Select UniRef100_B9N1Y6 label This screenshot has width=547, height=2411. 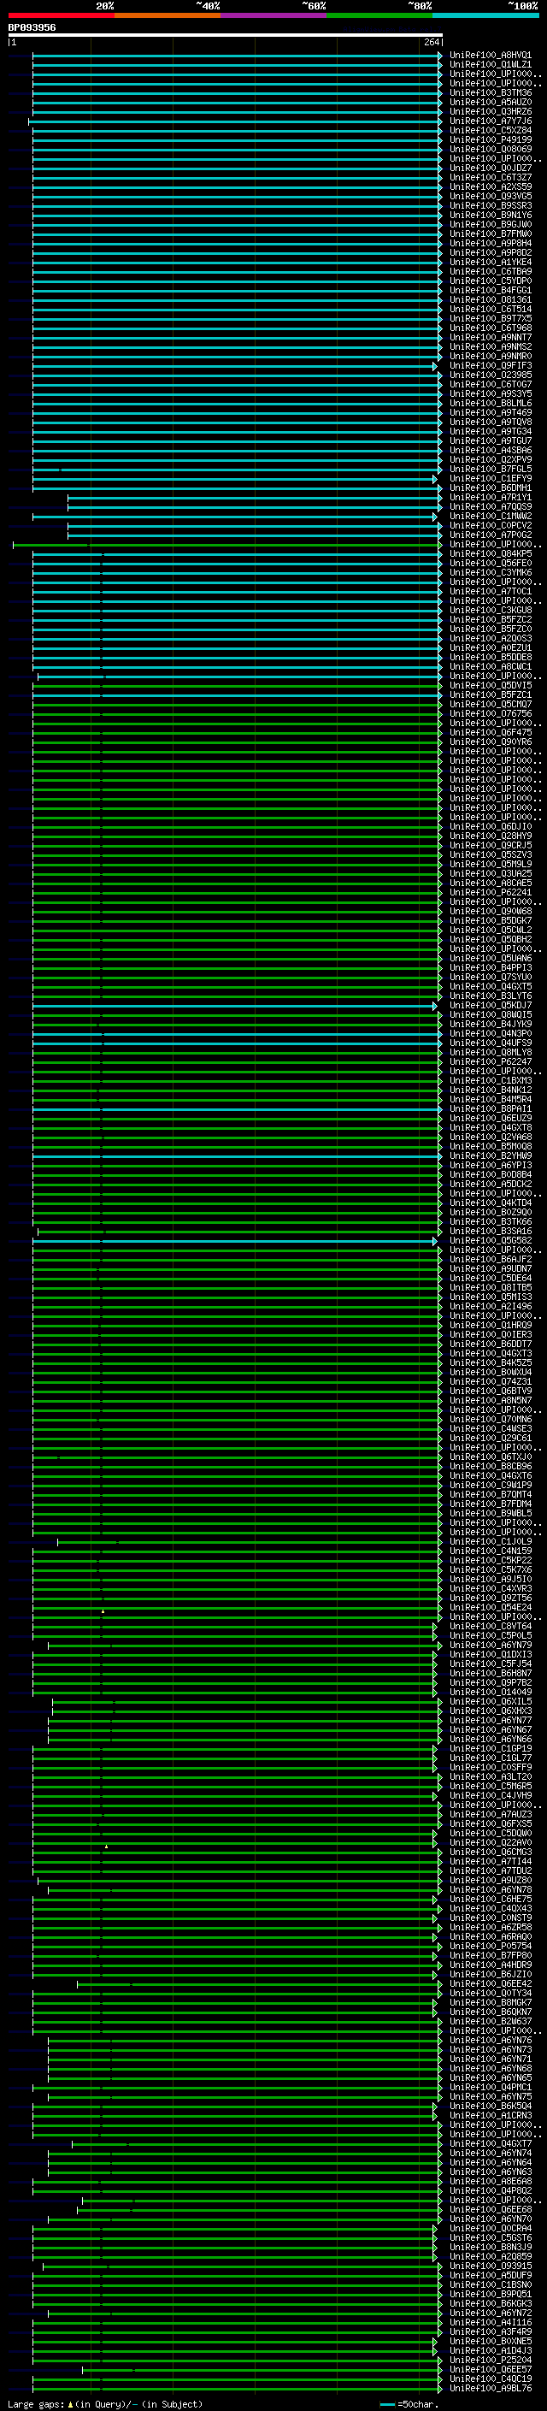491,215
